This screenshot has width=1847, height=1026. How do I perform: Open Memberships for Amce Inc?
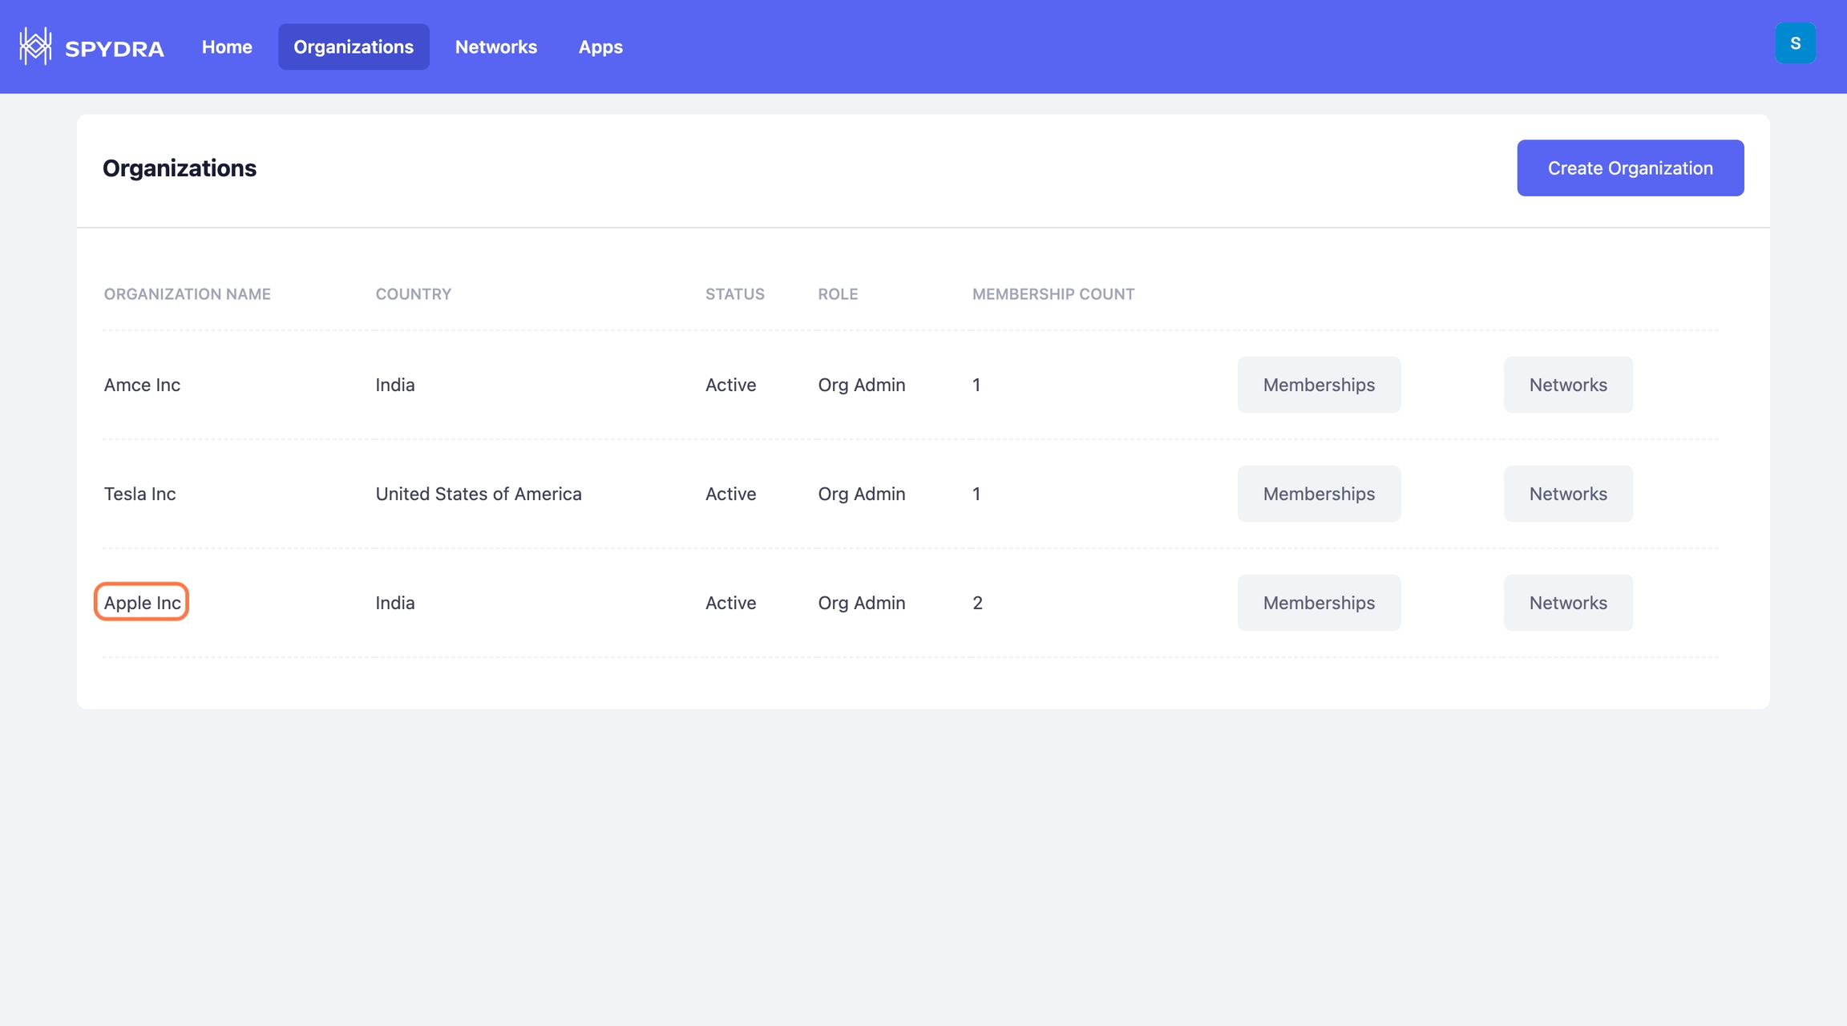tap(1319, 385)
